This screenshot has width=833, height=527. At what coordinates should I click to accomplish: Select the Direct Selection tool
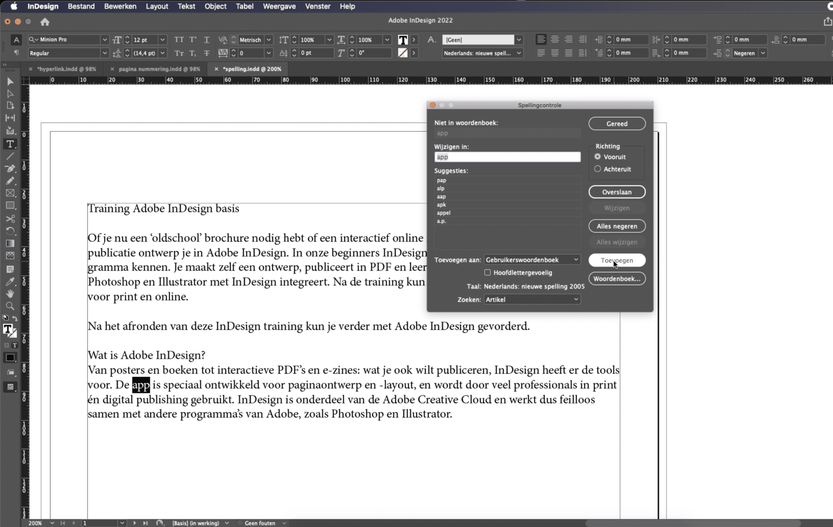click(10, 94)
